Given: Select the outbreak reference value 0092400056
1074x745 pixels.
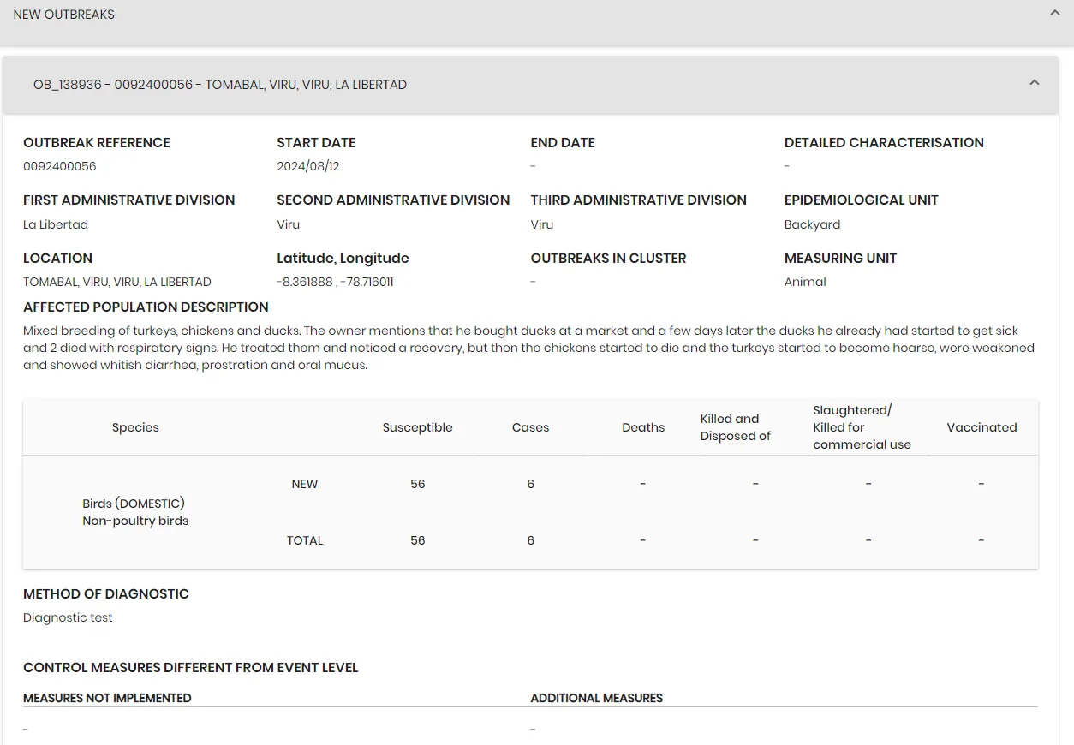Looking at the screenshot, I should tap(60, 166).
